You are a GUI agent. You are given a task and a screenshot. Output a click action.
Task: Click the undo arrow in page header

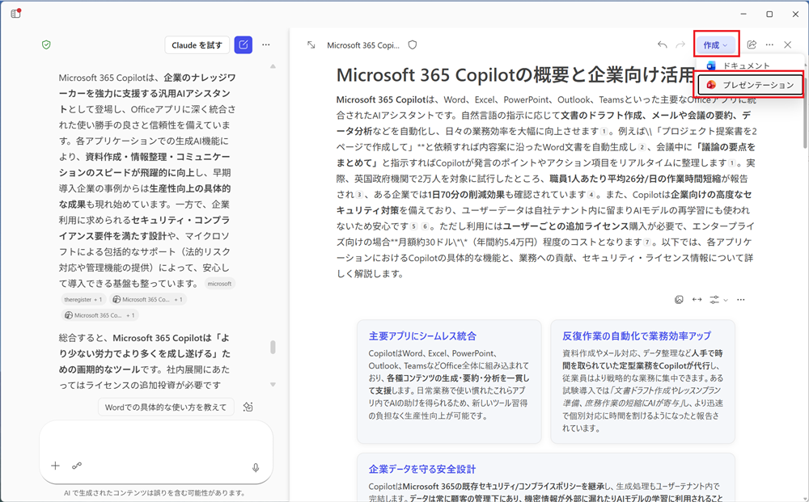663,45
